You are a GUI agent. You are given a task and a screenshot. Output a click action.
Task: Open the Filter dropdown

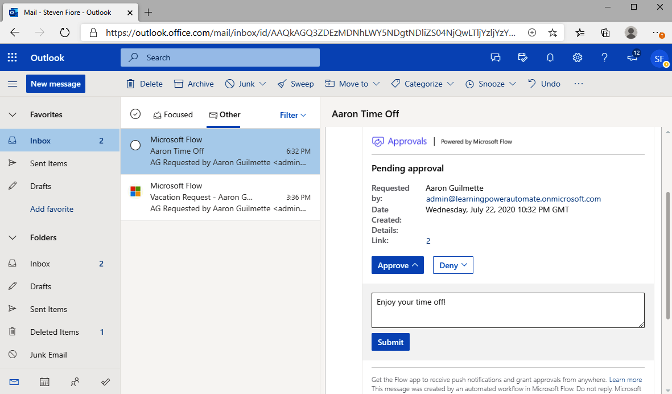tap(293, 115)
